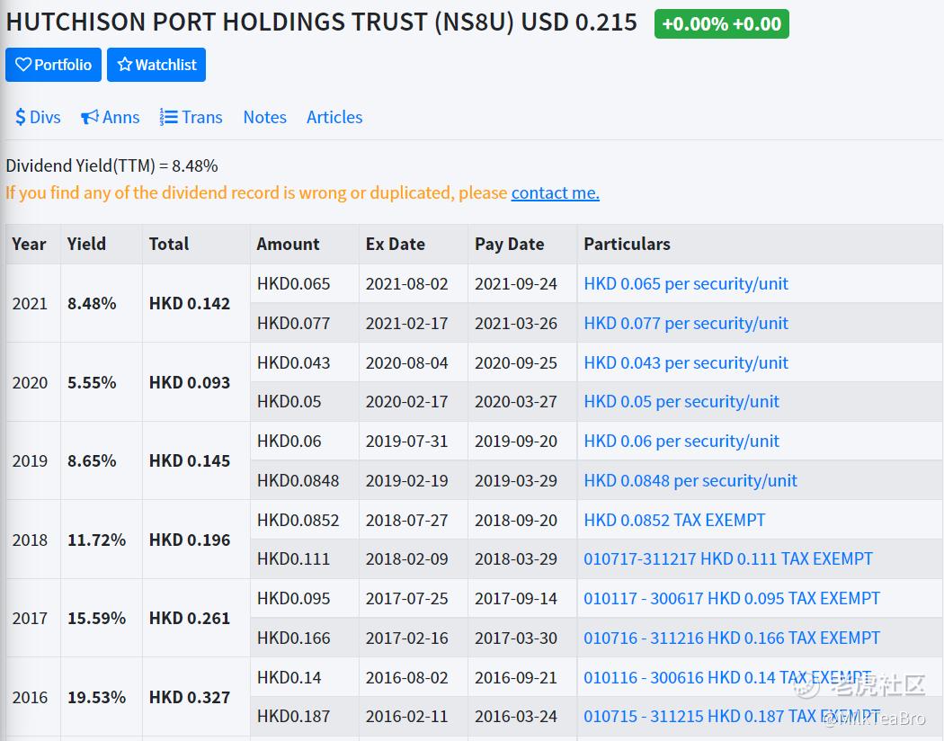This screenshot has height=741, width=944.
Task: Click the megaphone icon beside Anns
Action: click(90, 117)
